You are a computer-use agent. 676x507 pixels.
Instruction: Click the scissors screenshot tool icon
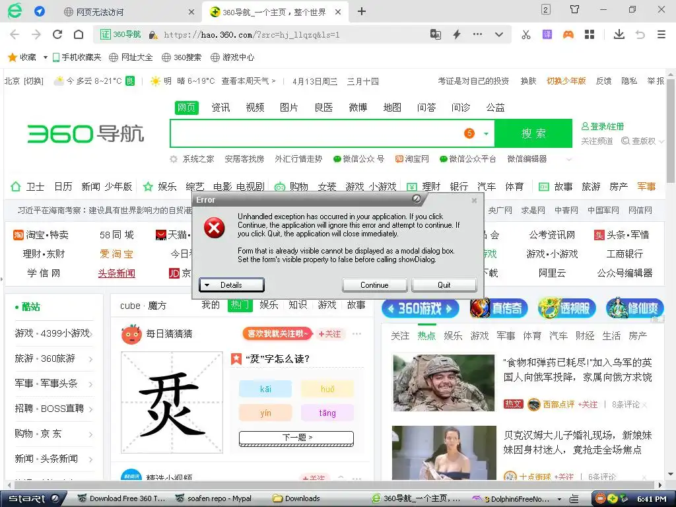coord(526,34)
